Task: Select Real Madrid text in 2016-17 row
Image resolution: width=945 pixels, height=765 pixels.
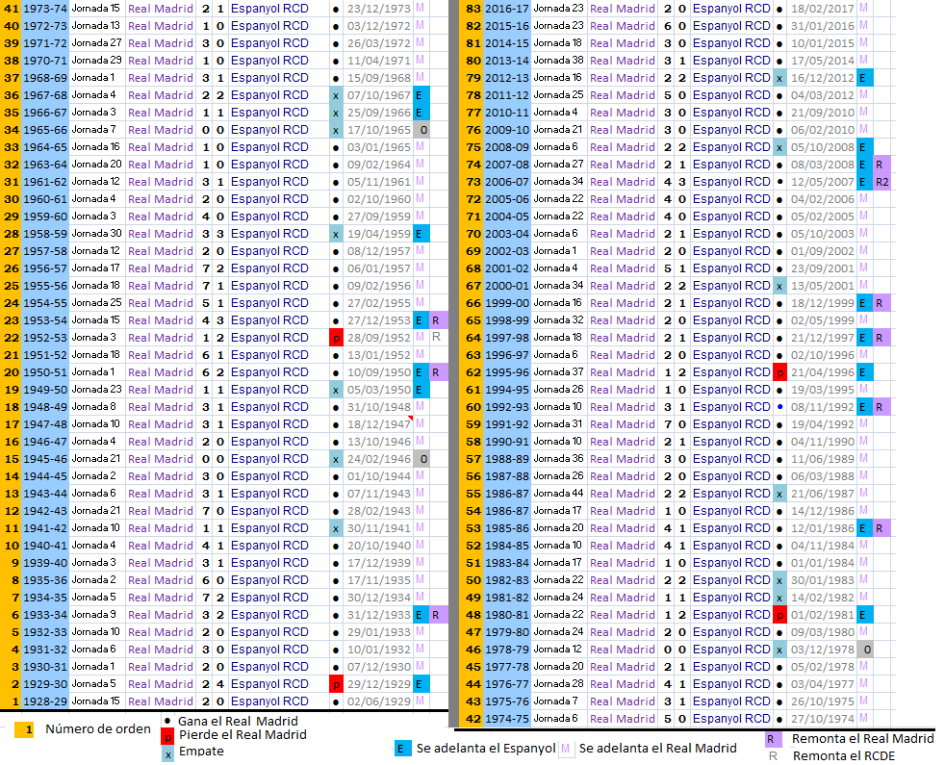Action: pyautogui.click(x=622, y=9)
